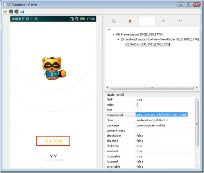Collapse the FrameLayout node triangle
This screenshot has height=173, width=204.
click(113, 34)
